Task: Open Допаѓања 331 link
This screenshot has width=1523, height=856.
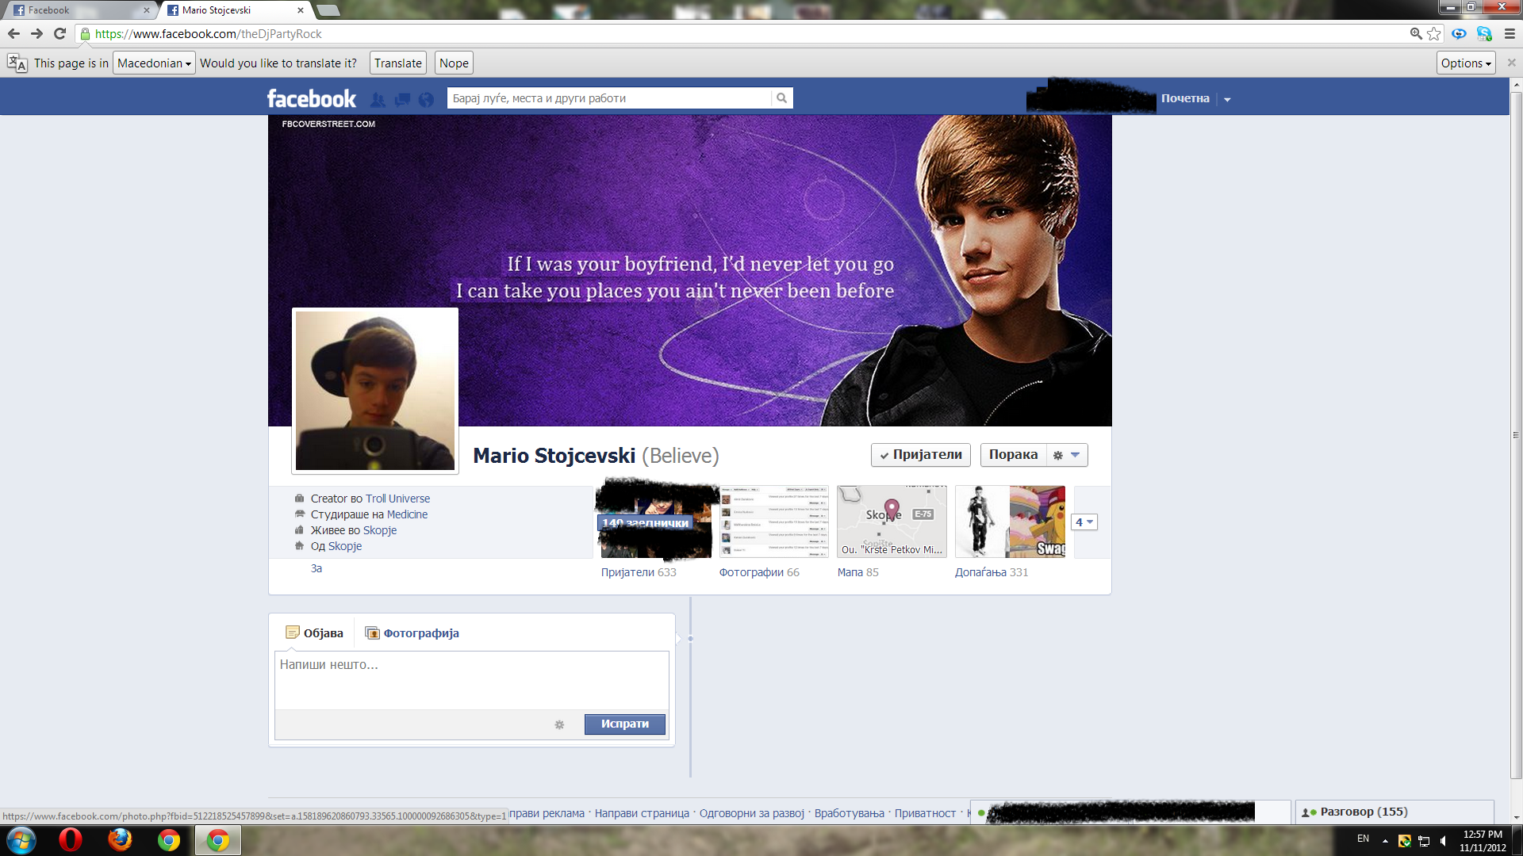Action: point(992,572)
